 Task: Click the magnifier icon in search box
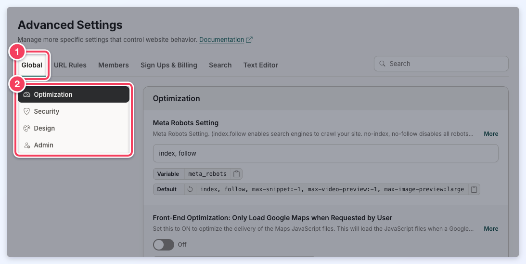(x=382, y=64)
